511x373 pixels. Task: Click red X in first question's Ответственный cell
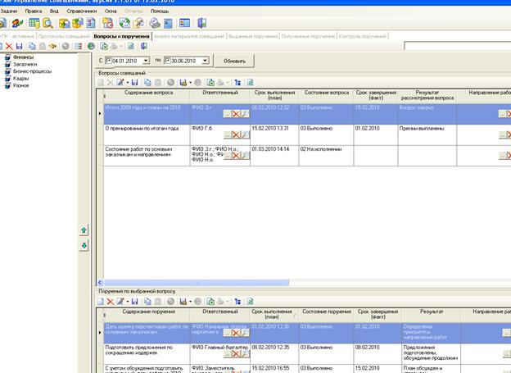coord(236,113)
